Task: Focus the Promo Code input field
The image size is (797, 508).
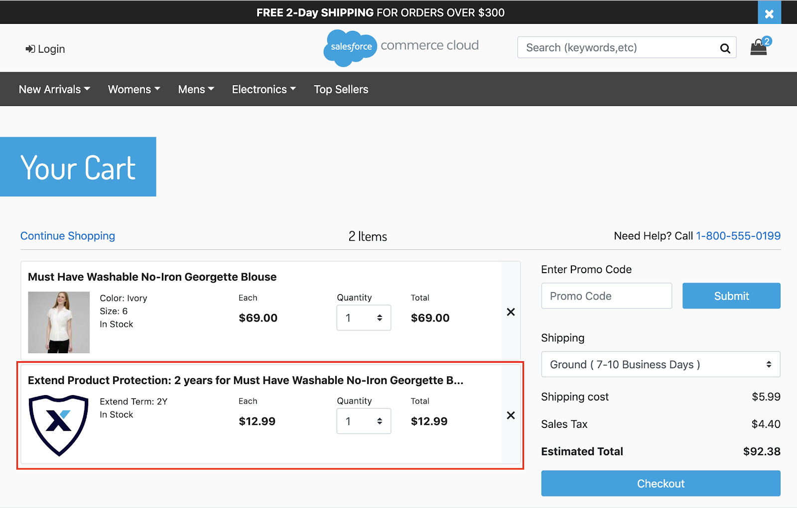Action: point(606,296)
